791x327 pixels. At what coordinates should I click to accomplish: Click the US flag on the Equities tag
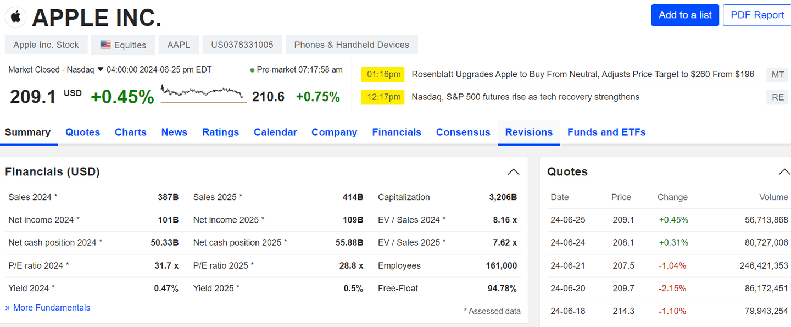(104, 45)
